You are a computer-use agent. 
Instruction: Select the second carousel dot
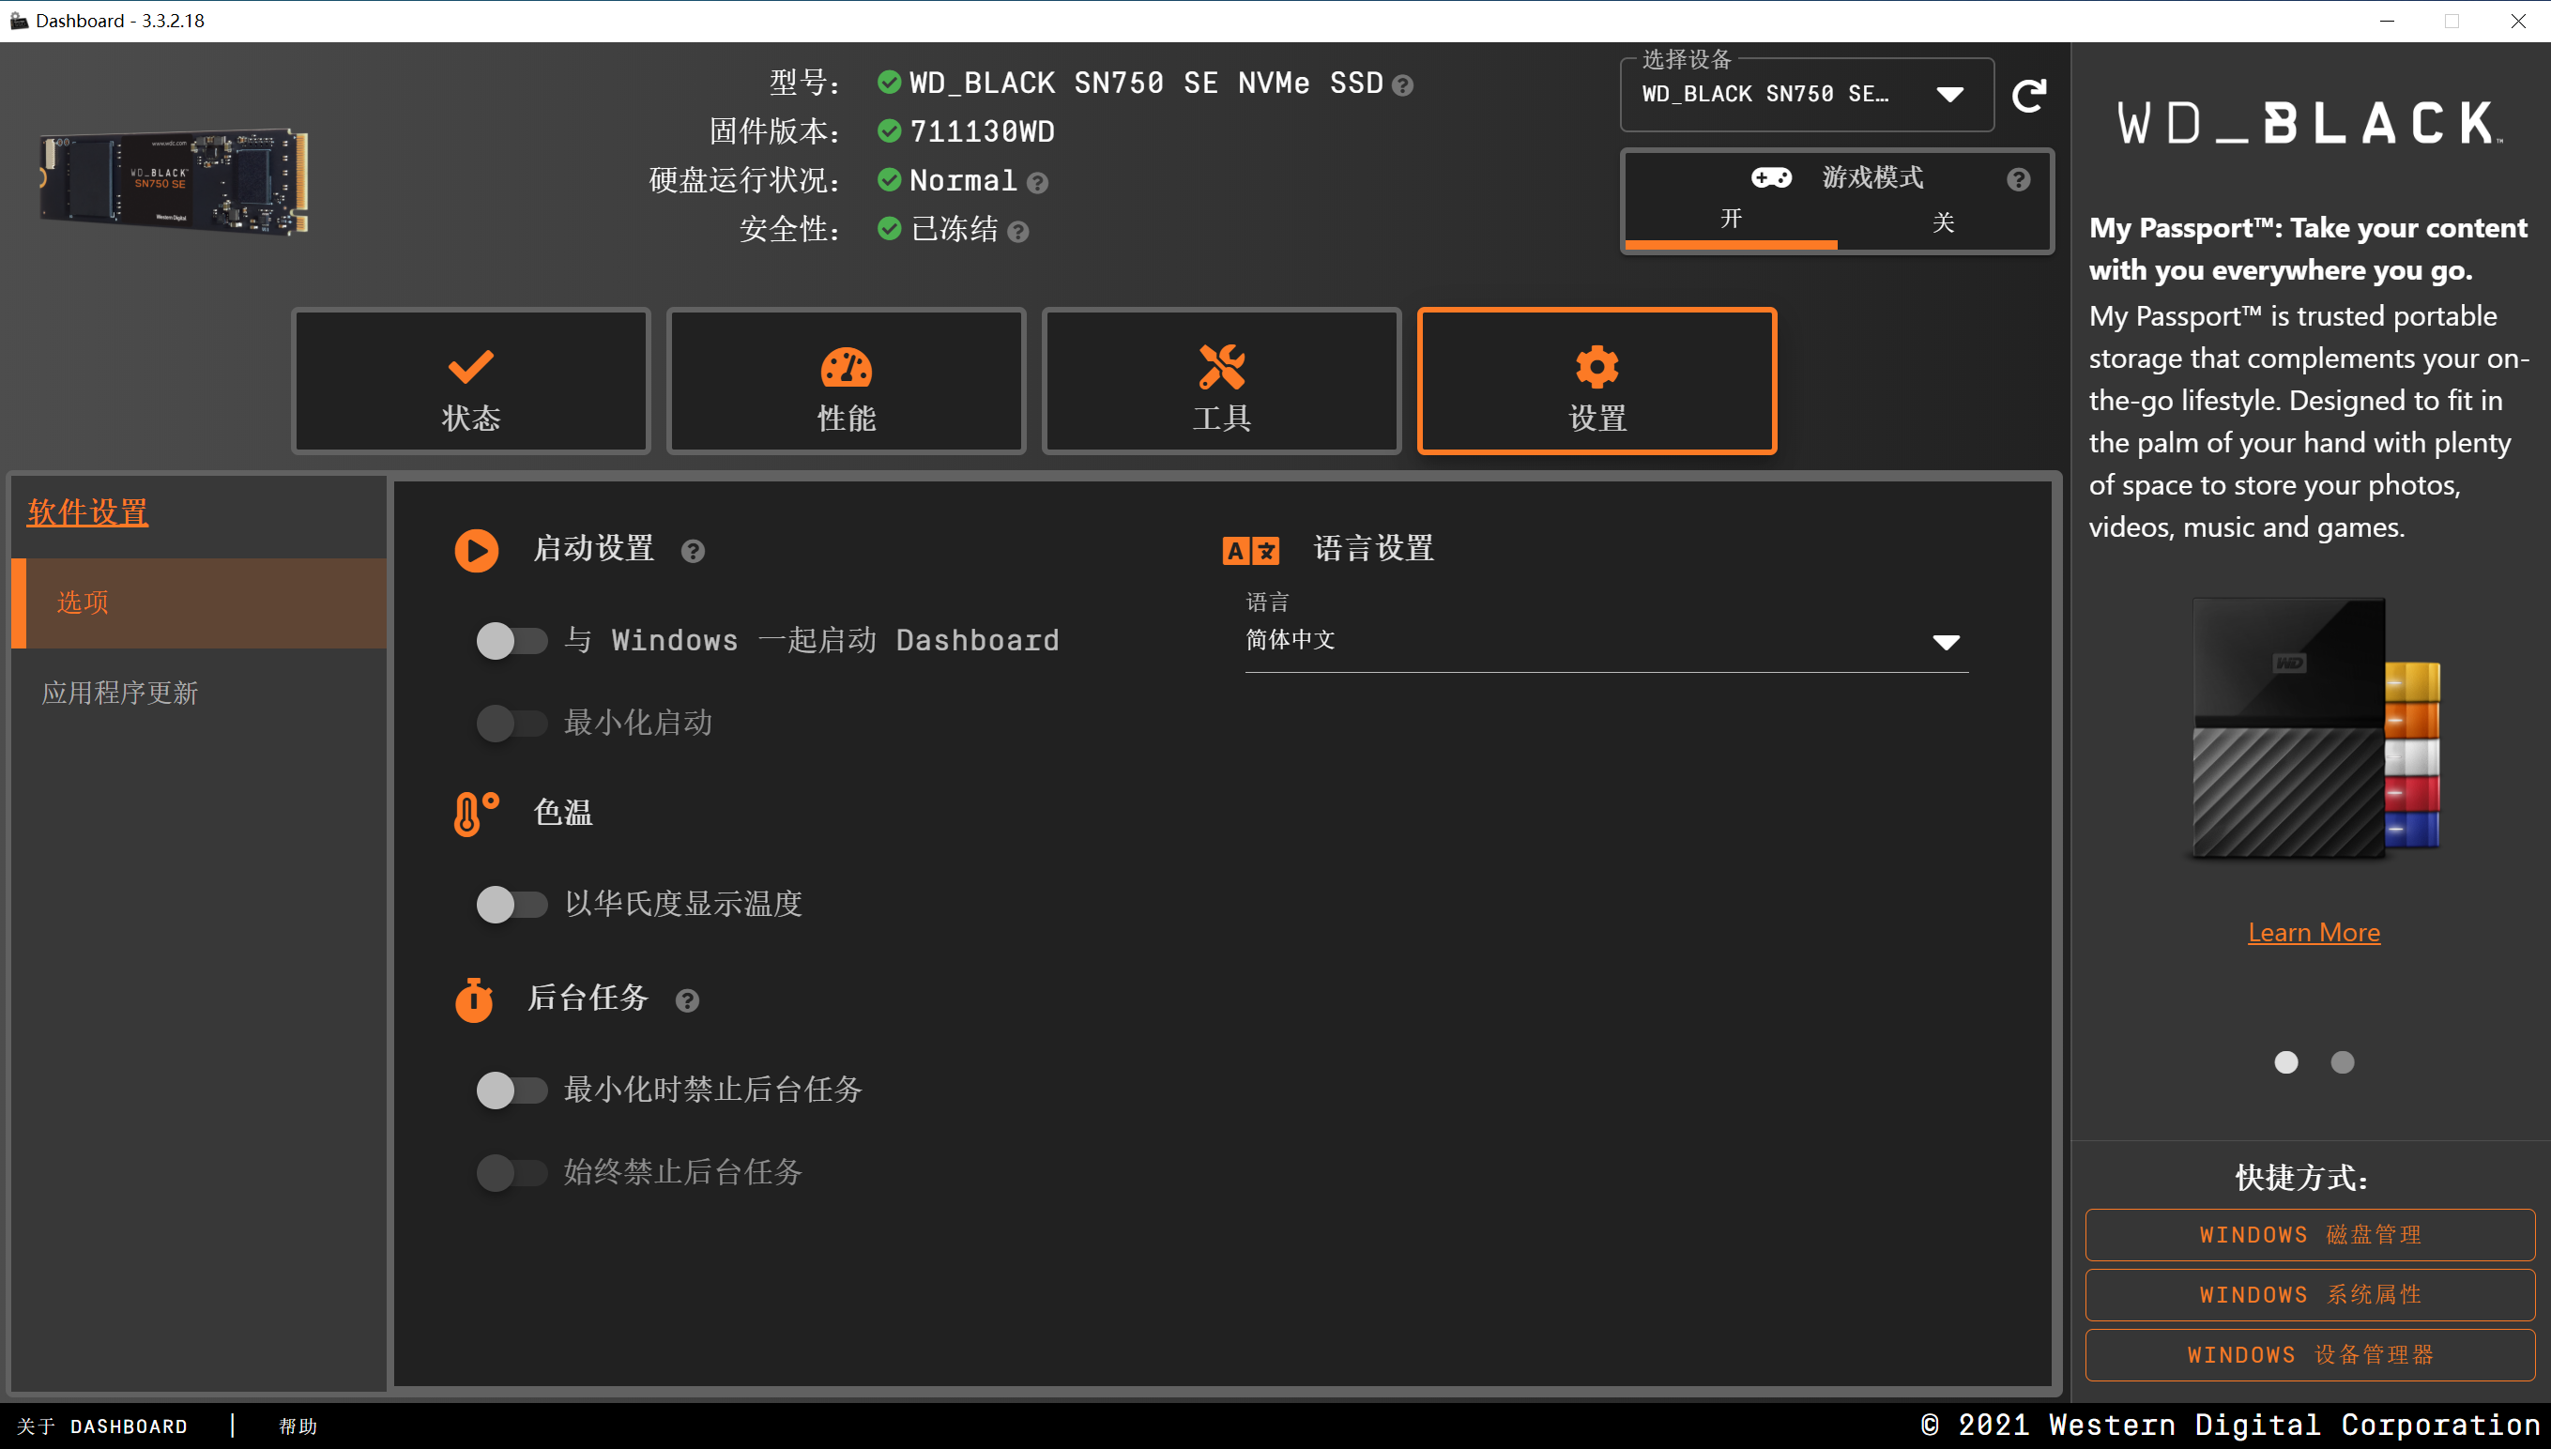pyautogui.click(x=2342, y=1063)
